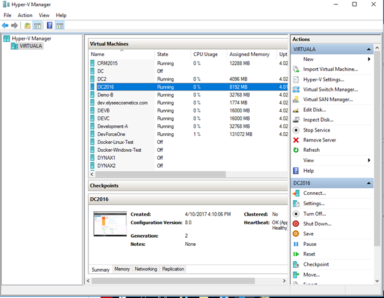Click the Checkpoint action

click(316, 264)
